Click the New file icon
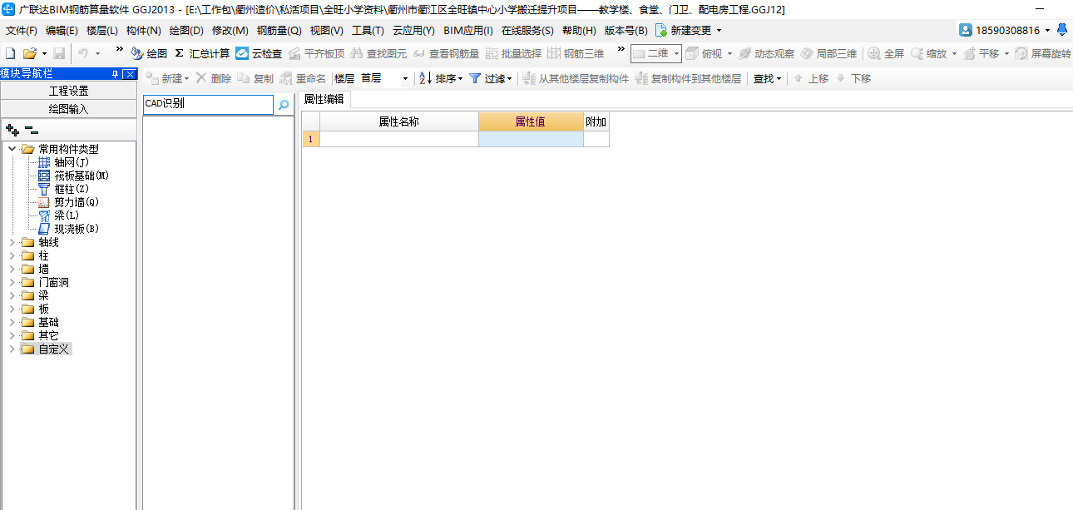This screenshot has height=510, width=1073. pyautogui.click(x=11, y=53)
